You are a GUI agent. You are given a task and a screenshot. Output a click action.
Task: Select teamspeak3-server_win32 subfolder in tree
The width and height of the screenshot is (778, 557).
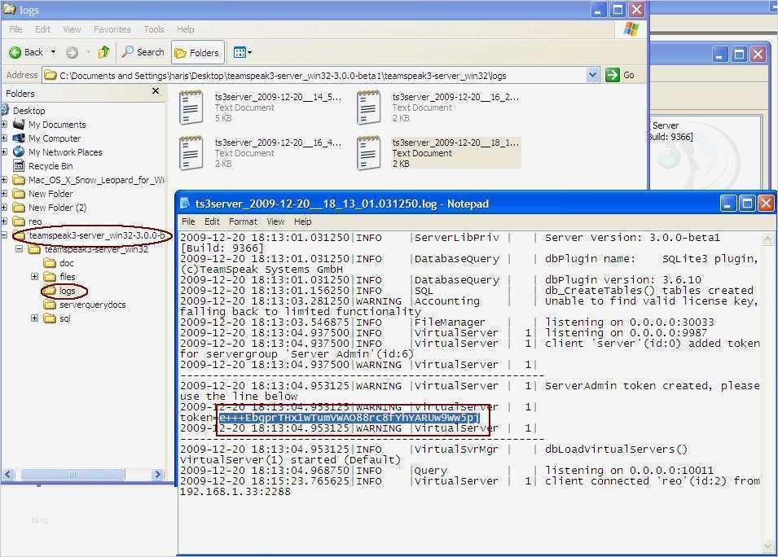pos(96,249)
